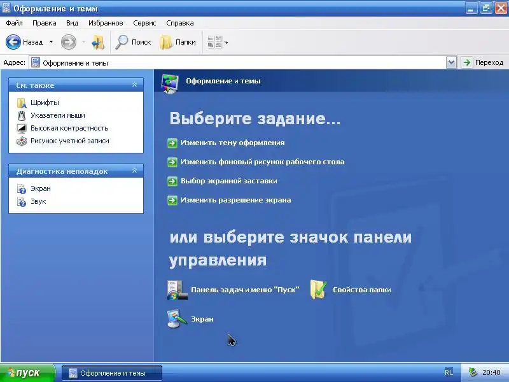Expand the address bar dropdown
Screen dimensions: 509x382
[x=451, y=62]
